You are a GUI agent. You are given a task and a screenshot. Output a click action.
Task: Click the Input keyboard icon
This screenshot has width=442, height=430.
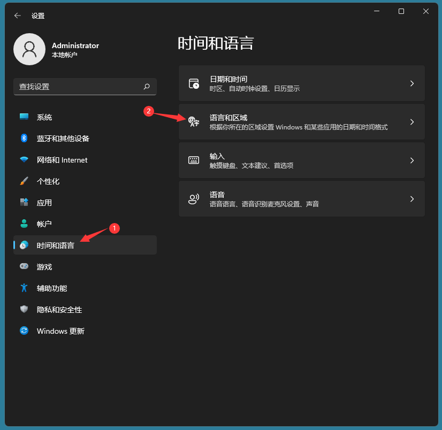194,160
